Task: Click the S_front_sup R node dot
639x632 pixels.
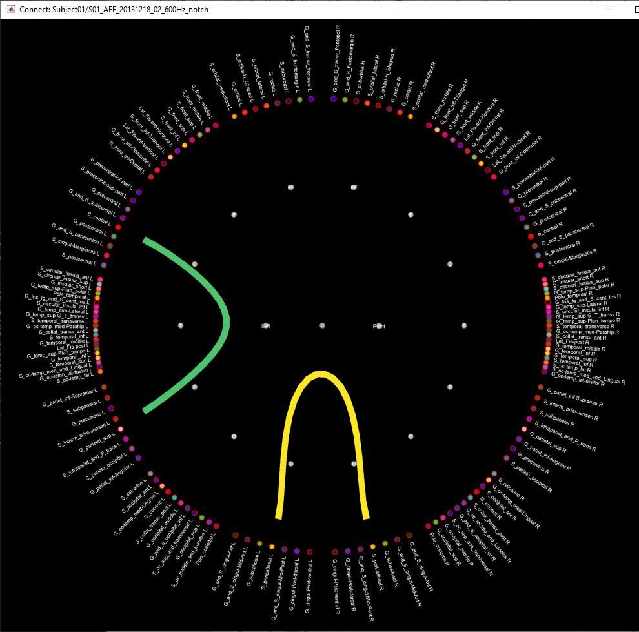Action: click(x=474, y=157)
